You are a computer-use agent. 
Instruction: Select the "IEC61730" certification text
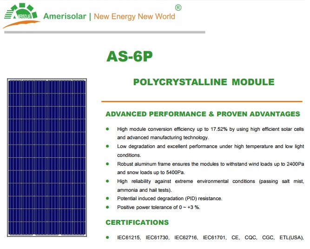point(157,237)
